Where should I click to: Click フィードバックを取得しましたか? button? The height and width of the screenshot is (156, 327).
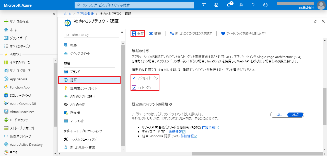click(243, 34)
